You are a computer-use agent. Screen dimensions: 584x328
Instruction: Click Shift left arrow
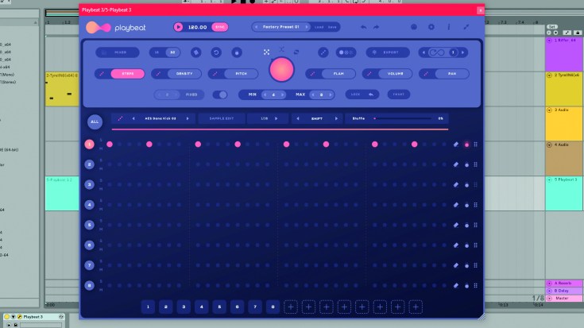[x=298, y=118]
